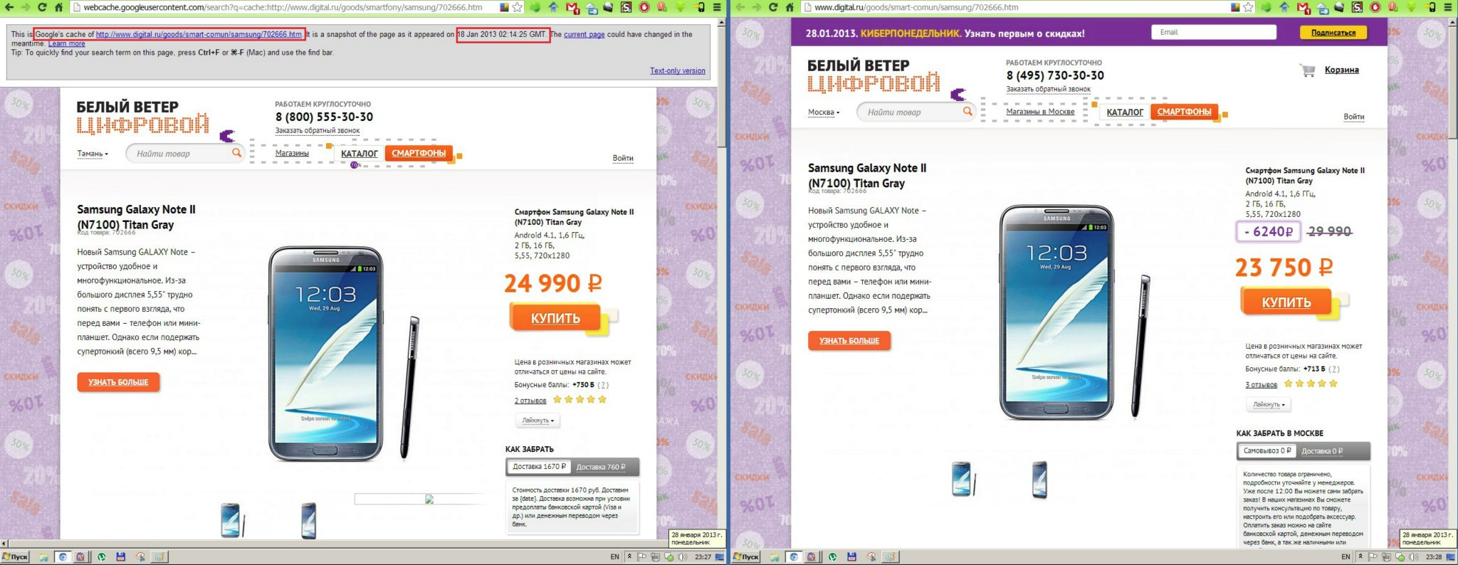Select the Самовывоз 0 ₽ tab
This screenshot has height=565, width=1458.
pyautogui.click(x=1266, y=450)
